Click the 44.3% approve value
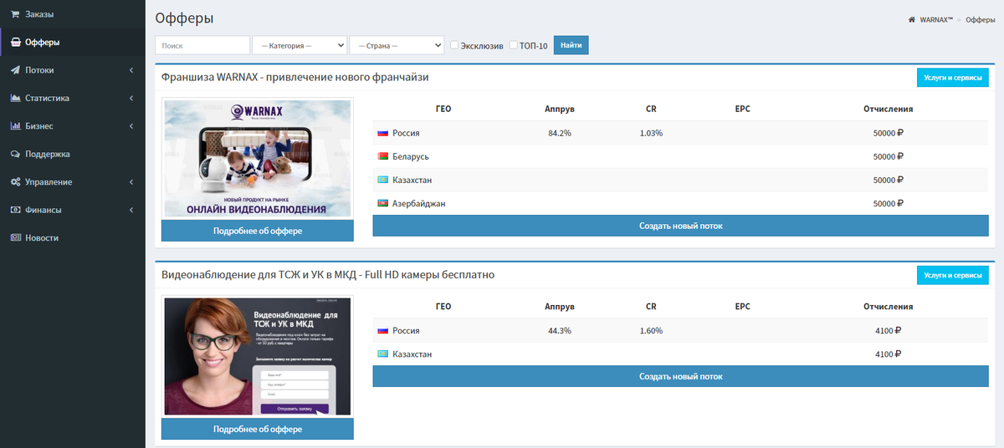Viewport: 1004px width, 448px height. [560, 330]
